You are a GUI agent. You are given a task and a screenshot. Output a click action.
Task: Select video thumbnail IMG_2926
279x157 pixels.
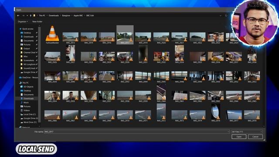pos(52,58)
